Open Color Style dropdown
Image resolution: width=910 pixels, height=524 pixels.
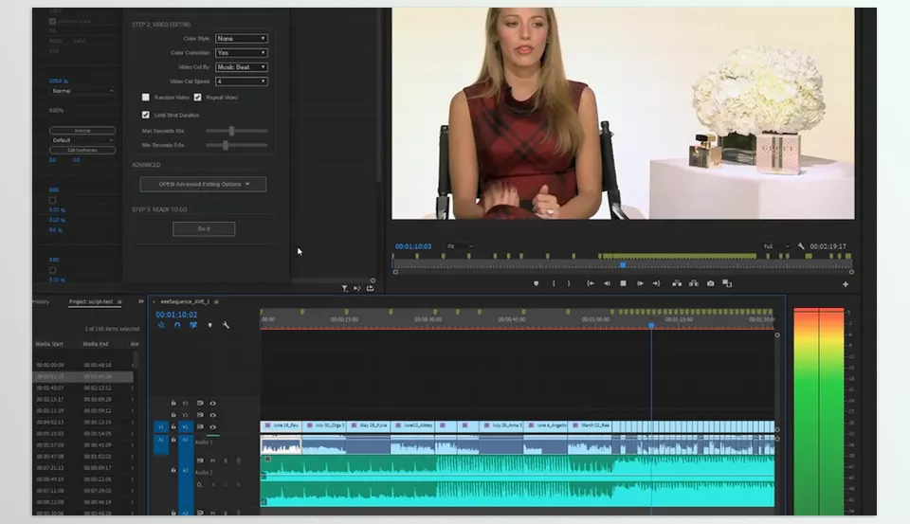pyautogui.click(x=242, y=38)
